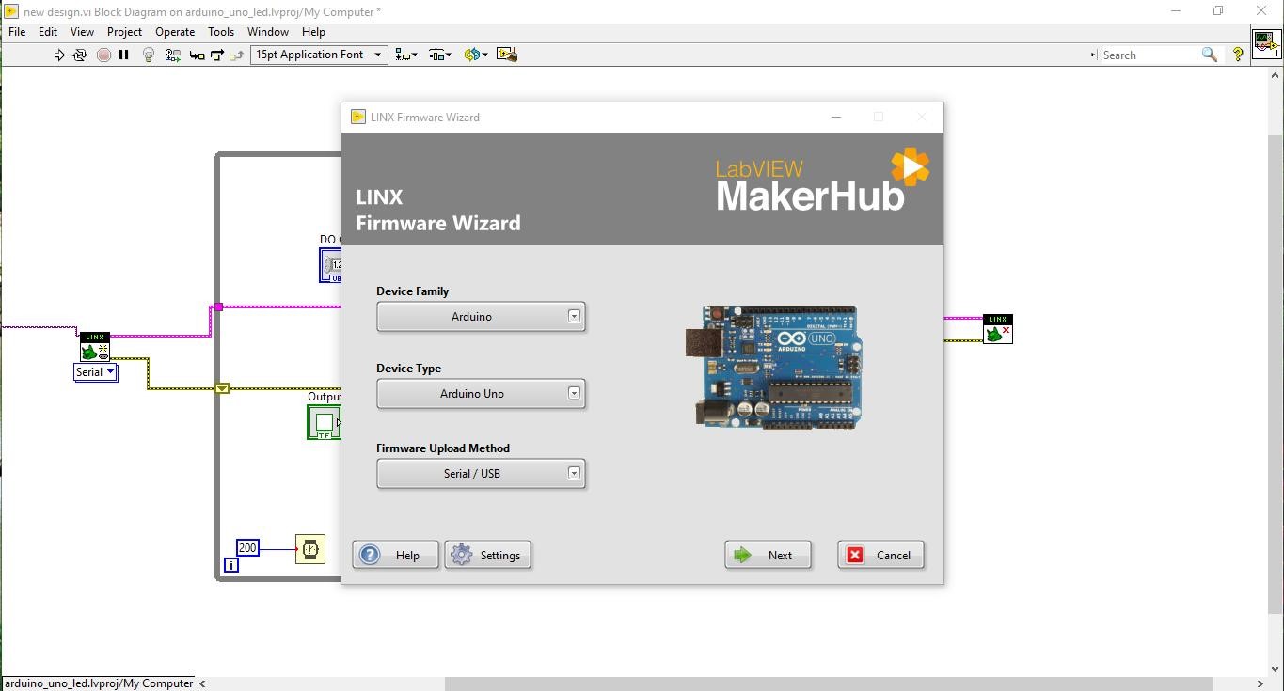Screen dimensions: 1284x691
Task: Open the 15pt Application Font dropdown
Action: (x=319, y=55)
